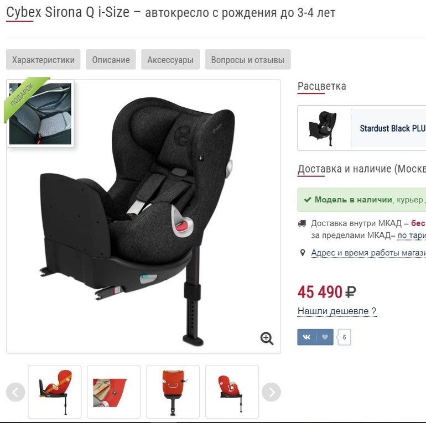Select the red fabric close-up thumbnail

pyautogui.click(x=114, y=392)
